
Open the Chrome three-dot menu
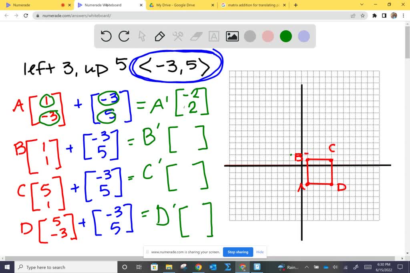coord(404,16)
